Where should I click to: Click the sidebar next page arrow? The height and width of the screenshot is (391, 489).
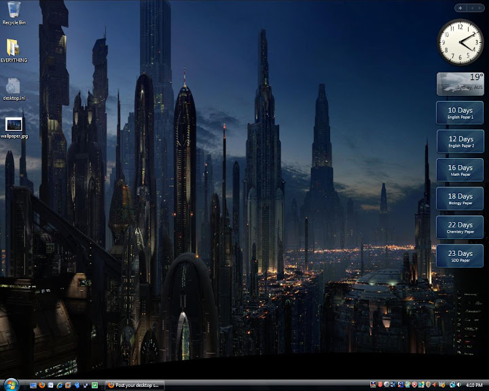point(479,8)
